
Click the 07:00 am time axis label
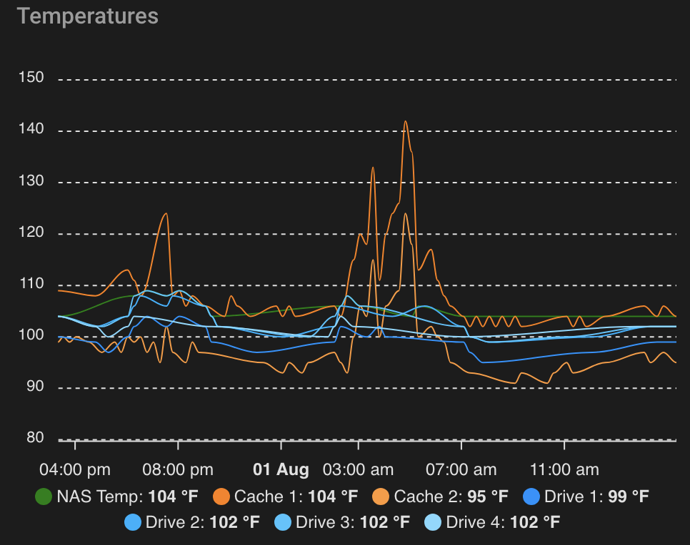click(461, 469)
